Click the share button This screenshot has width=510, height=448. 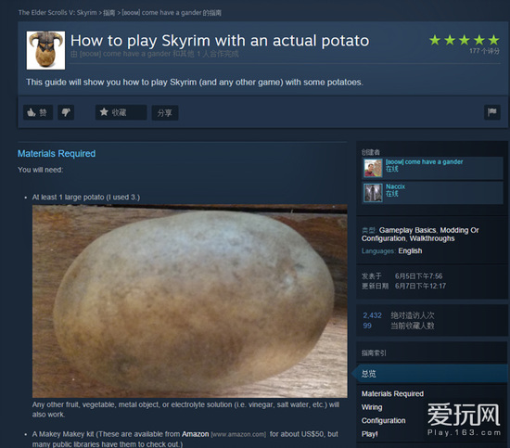[x=165, y=113]
